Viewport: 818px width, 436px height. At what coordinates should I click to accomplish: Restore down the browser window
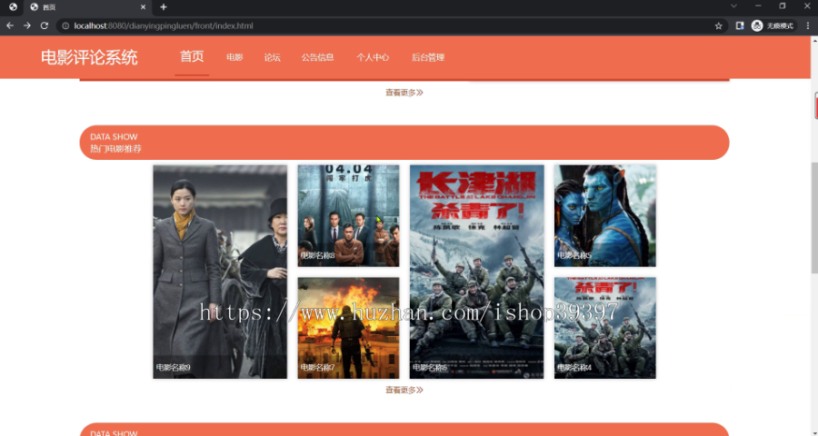point(782,6)
